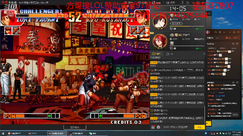Pin the game lobby window on top
The width and height of the screenshot is (243, 136).
coord(183,2)
